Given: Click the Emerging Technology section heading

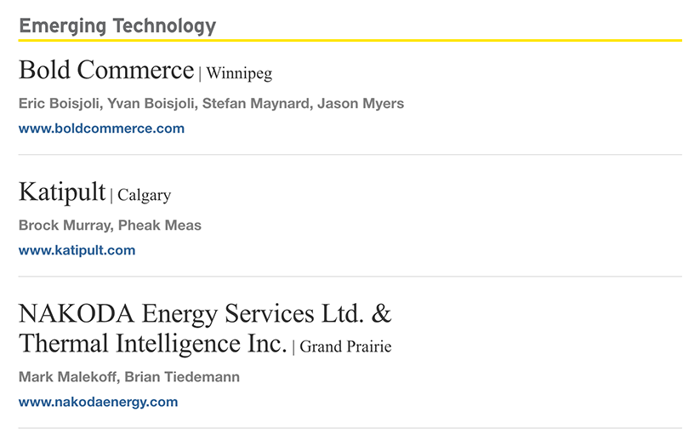Looking at the screenshot, I should point(117,26).
